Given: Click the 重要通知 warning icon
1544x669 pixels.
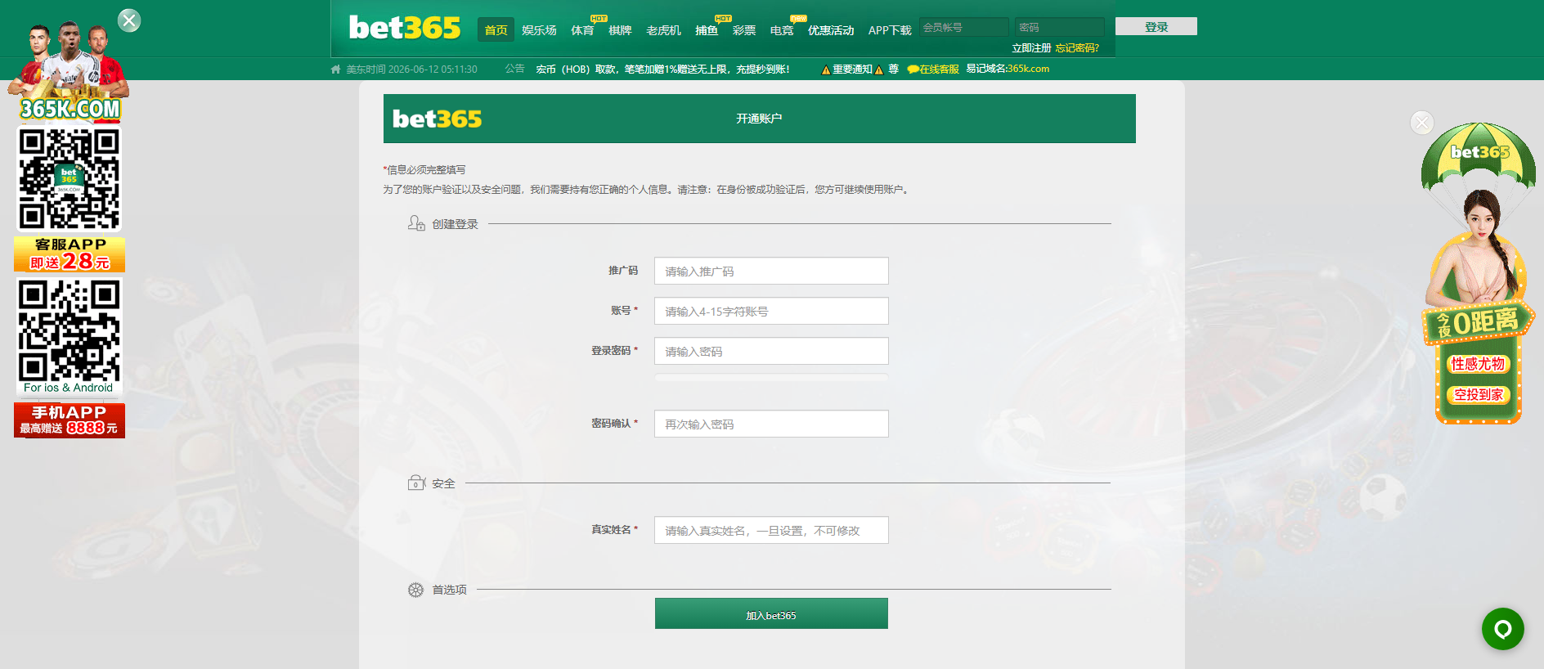Looking at the screenshot, I should tap(826, 70).
